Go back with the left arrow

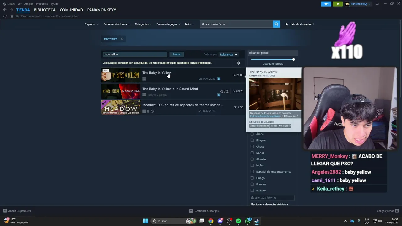5,10
